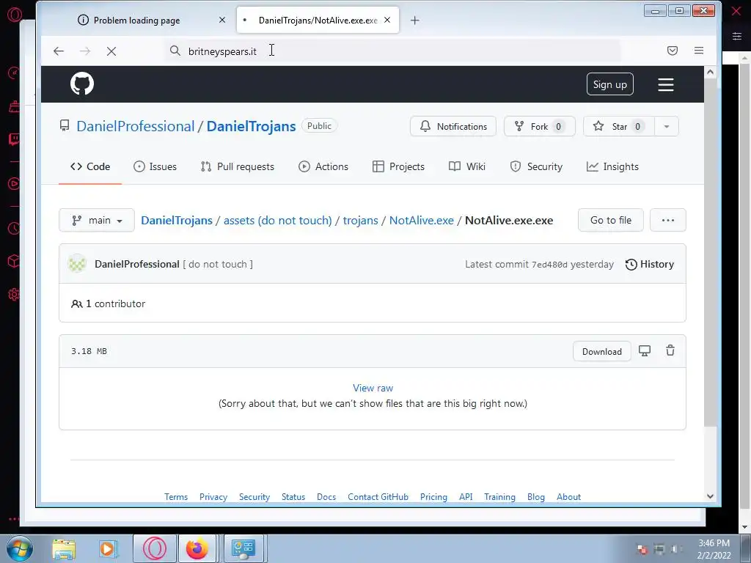Switch to Opera browser in taskbar

pos(155,548)
